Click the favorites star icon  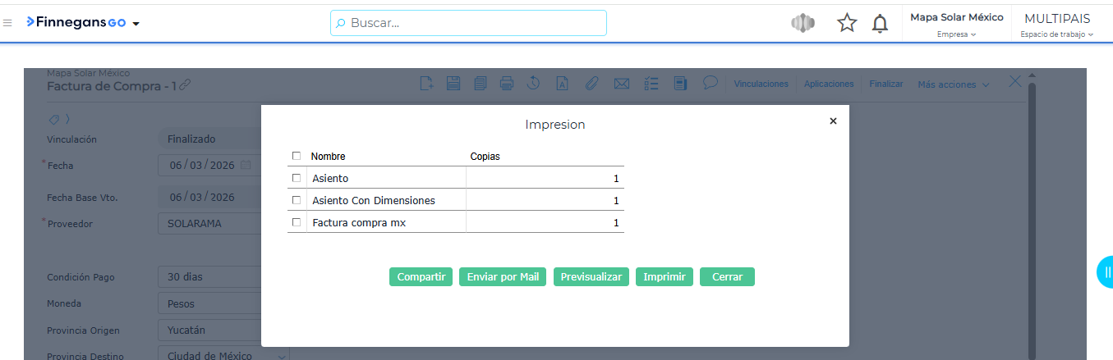pos(847,24)
